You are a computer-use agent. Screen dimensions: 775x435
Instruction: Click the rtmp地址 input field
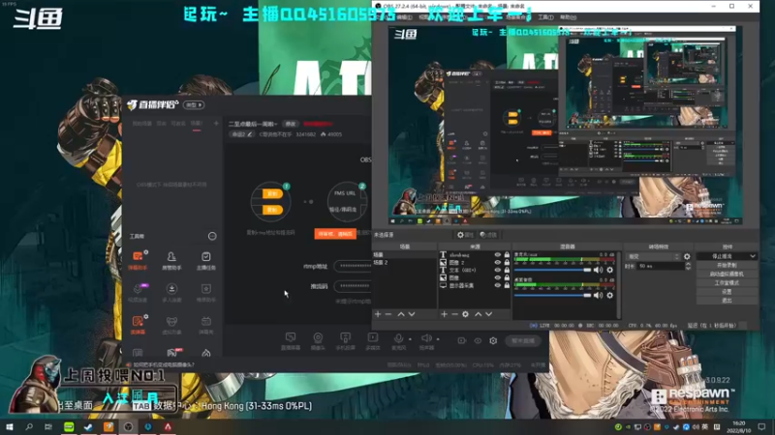(x=353, y=266)
